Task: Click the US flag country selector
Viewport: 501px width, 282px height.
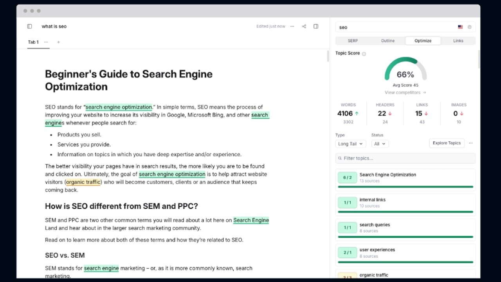Action: tap(460, 27)
